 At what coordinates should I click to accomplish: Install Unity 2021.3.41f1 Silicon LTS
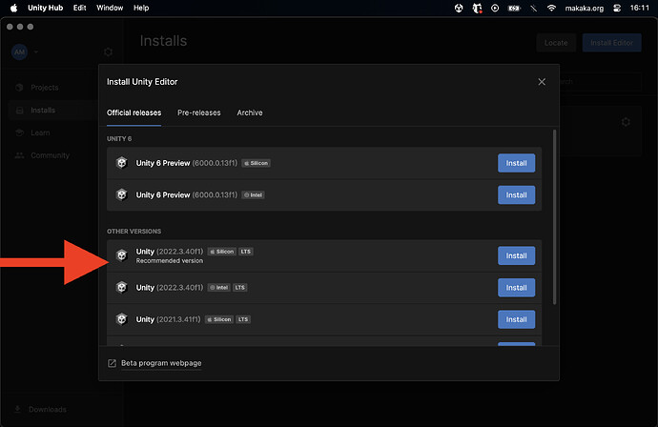pos(516,319)
